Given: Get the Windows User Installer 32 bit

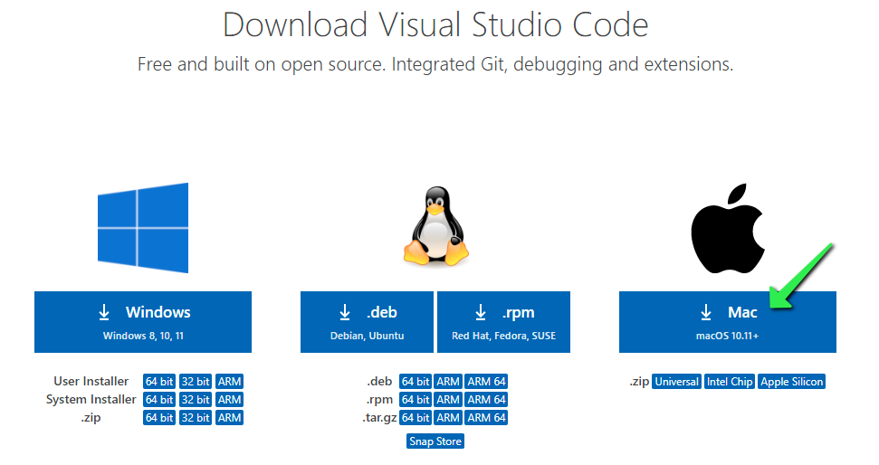Looking at the screenshot, I should point(196,382).
